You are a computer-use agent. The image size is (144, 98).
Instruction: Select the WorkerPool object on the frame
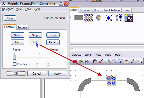coord(111,81)
